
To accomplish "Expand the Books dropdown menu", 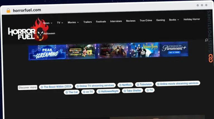I will 174,20.
